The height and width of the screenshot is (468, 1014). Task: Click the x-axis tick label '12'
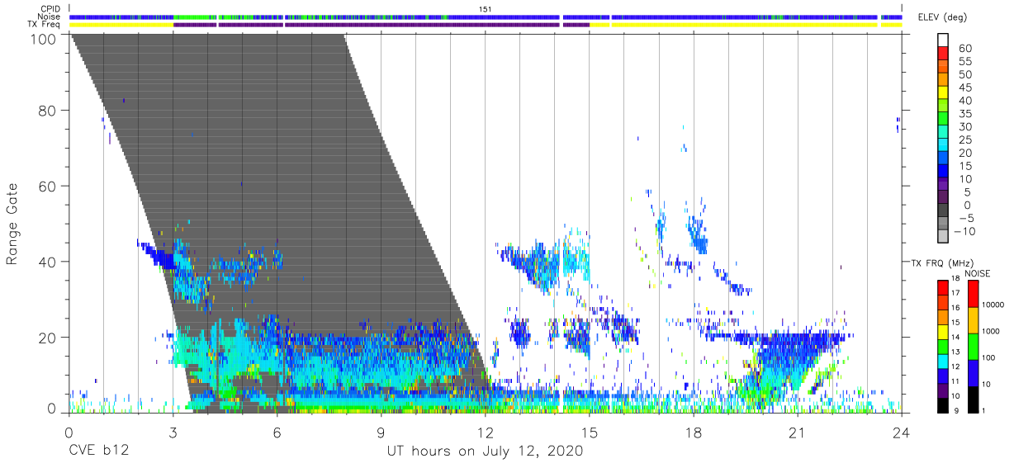pos(486,432)
